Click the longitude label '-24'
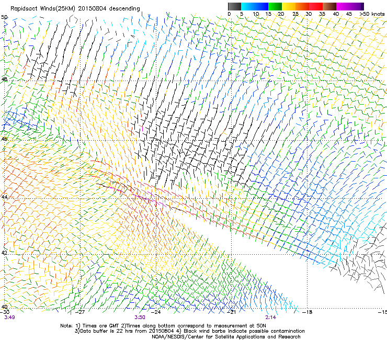The image size is (387, 340). coord(156,312)
